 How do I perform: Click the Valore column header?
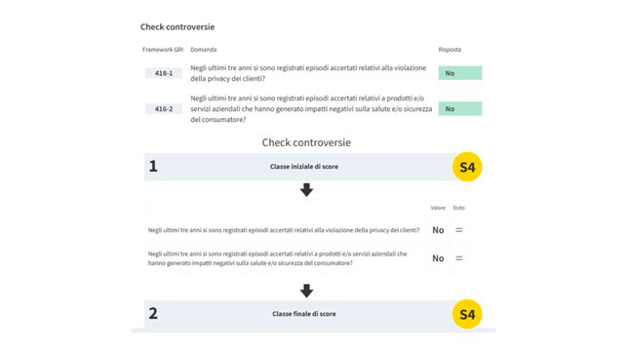(x=438, y=208)
